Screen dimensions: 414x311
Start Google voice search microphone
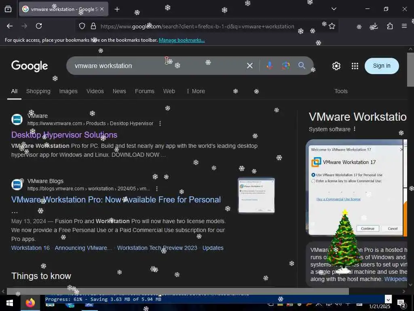[269, 66]
